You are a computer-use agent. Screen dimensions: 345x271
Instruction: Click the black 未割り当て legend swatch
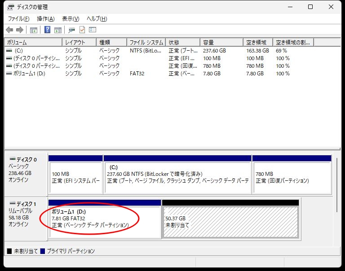coord(9,251)
